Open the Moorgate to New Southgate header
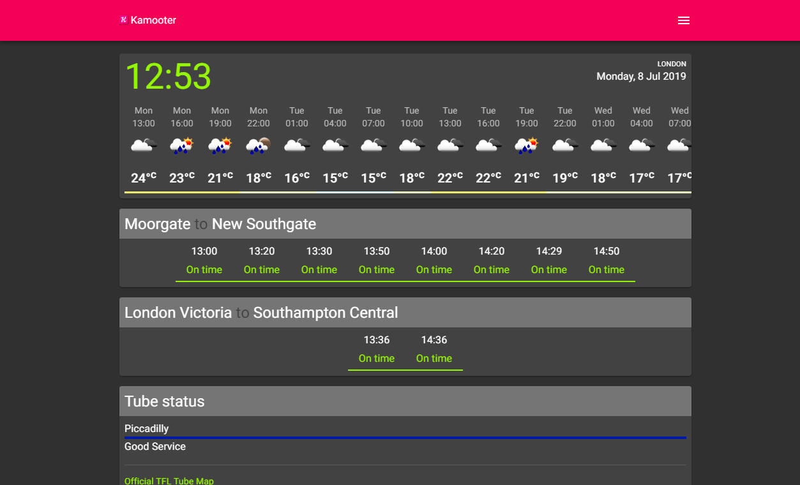800x485 pixels. [405, 224]
